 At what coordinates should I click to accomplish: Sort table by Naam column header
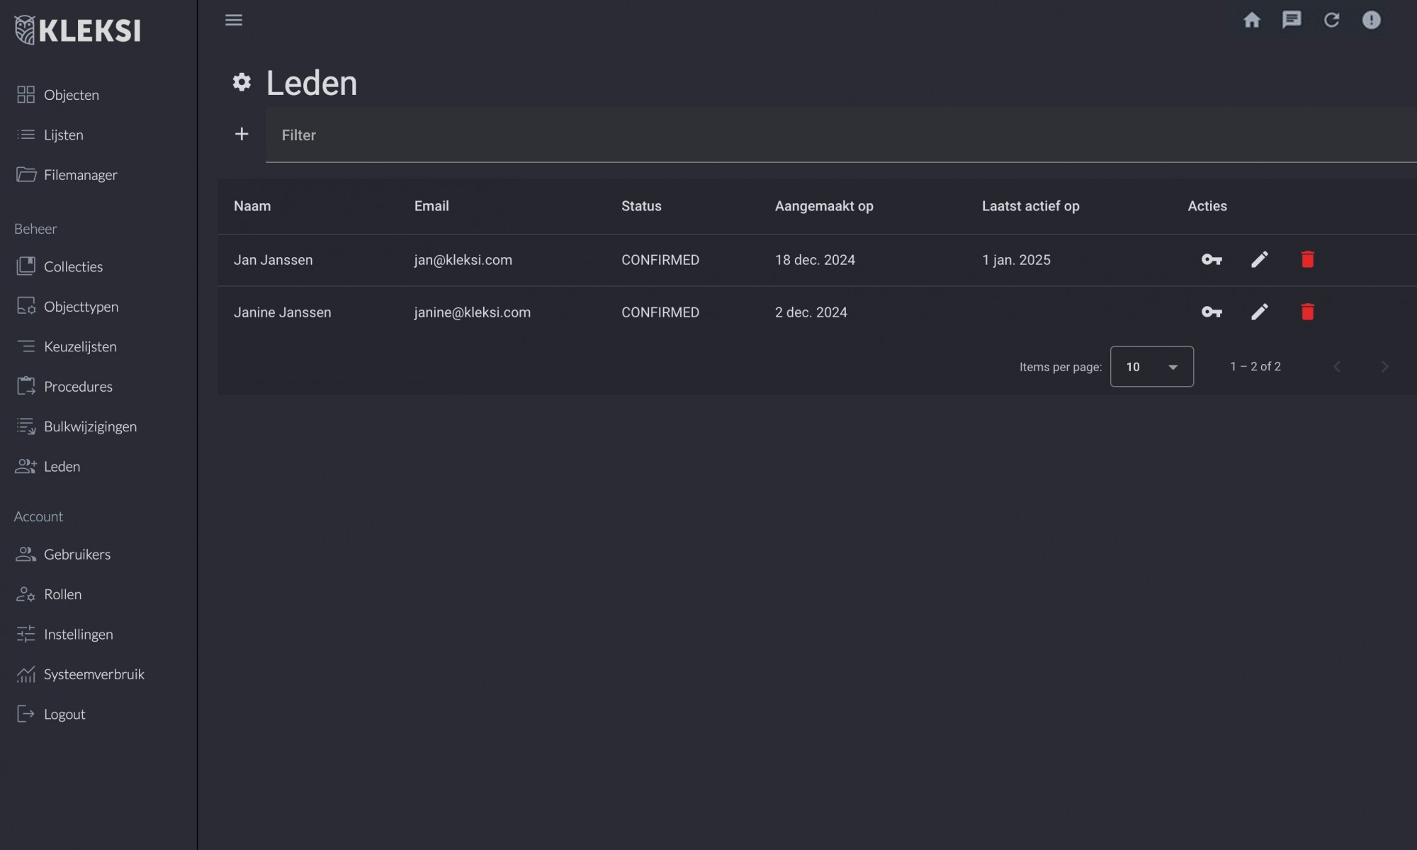(x=252, y=206)
